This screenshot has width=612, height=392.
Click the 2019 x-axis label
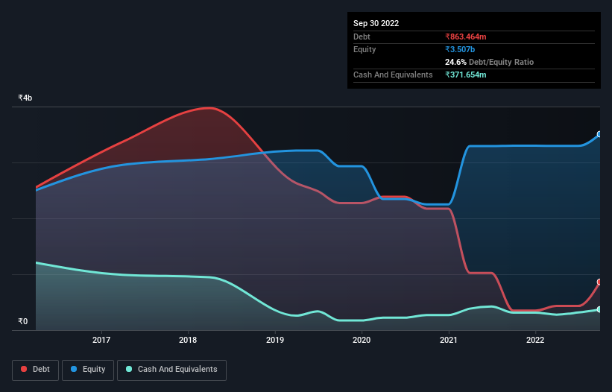coord(275,340)
